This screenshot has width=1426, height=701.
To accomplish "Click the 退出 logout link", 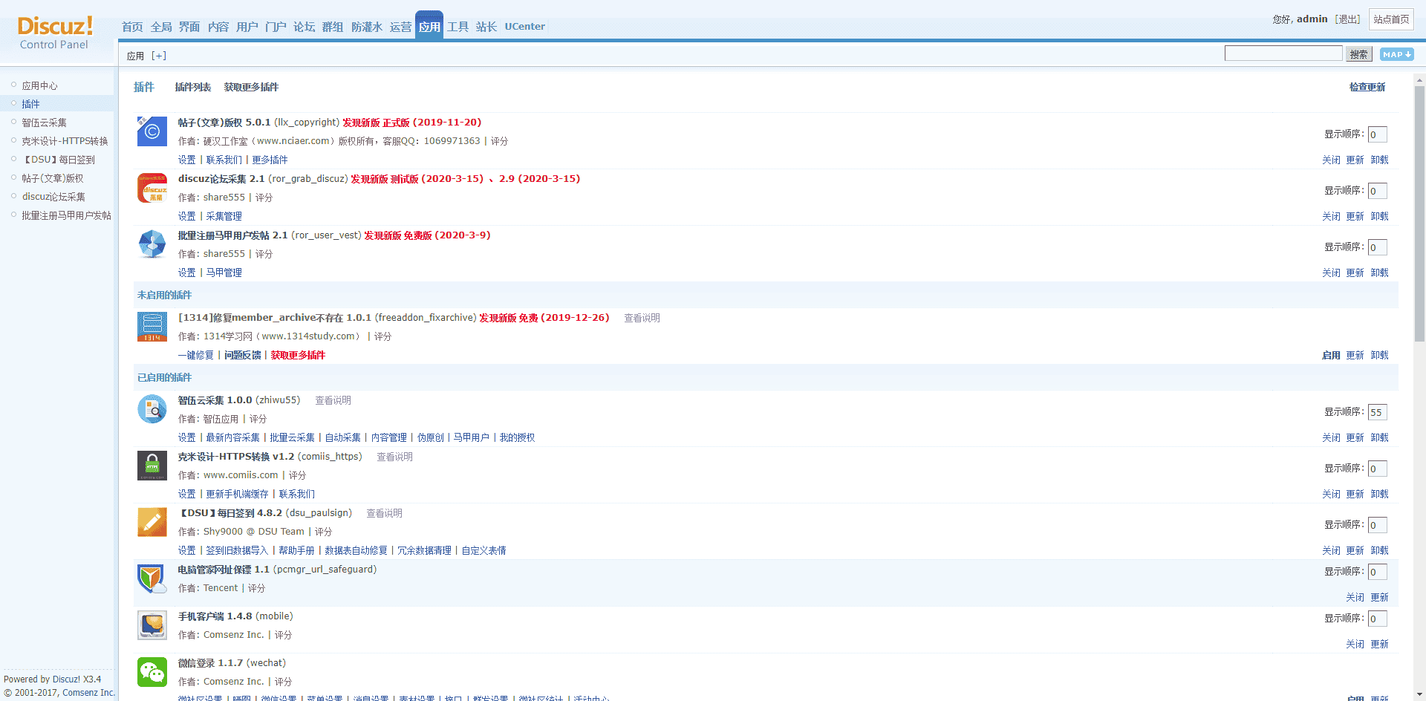I will (x=1347, y=19).
